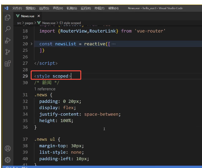Place cursor in <style scoped> tag
Viewport: 202px width, 168px height.
point(53,76)
